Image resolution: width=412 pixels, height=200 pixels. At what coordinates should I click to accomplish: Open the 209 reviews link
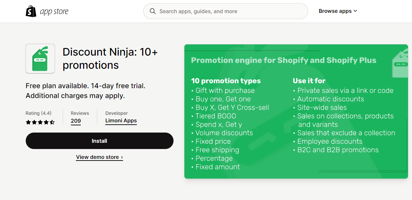pyautogui.click(x=76, y=121)
